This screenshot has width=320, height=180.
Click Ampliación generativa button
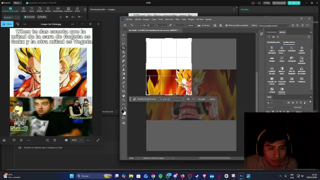[144, 99]
